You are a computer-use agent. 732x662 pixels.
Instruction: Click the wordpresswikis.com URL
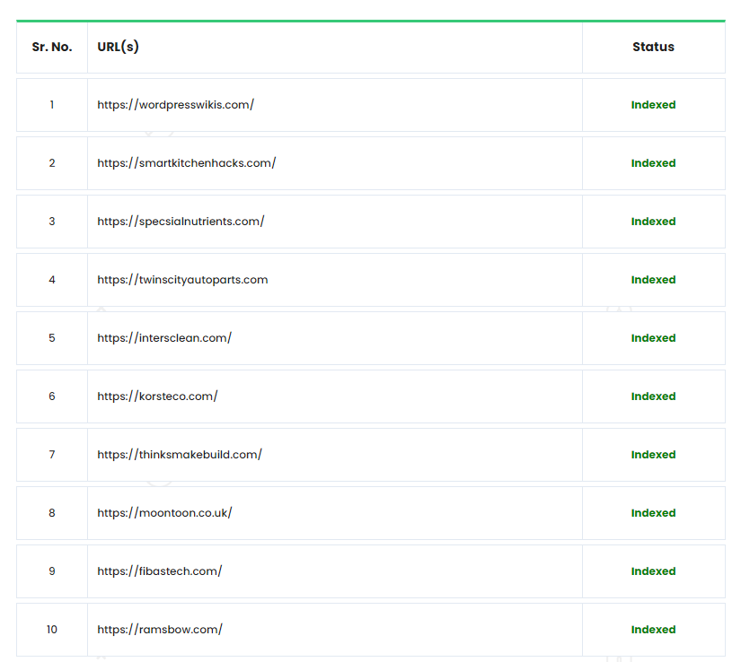(176, 105)
